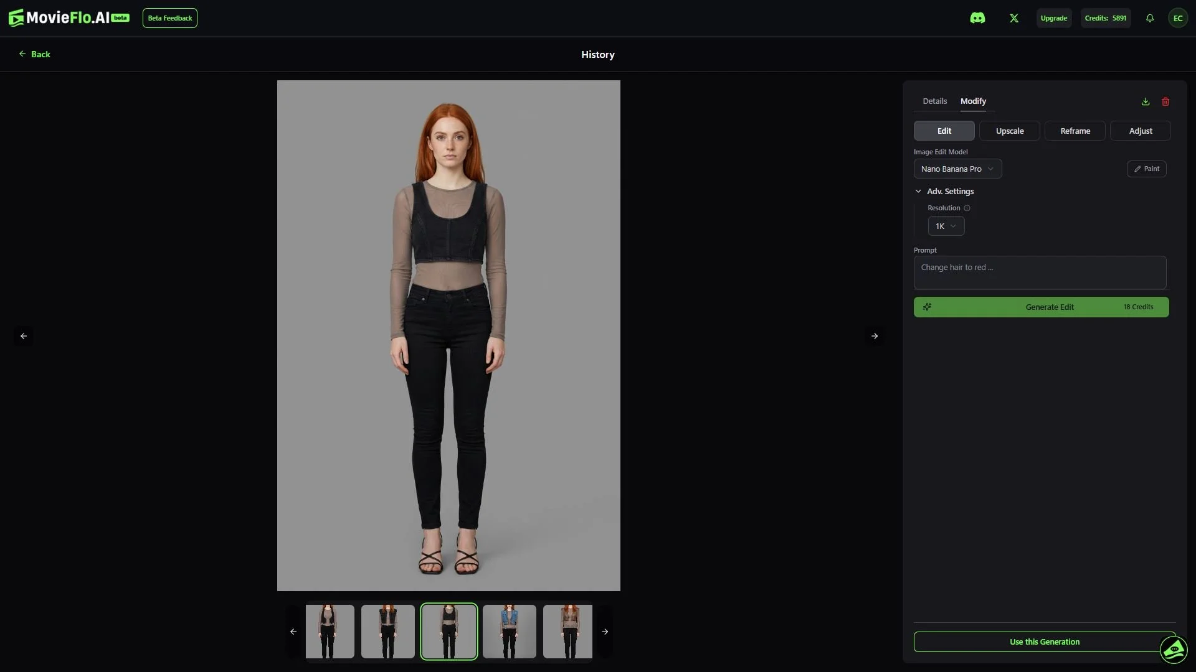The image size is (1196, 672).
Task: Open notifications bell
Action: click(x=1149, y=17)
